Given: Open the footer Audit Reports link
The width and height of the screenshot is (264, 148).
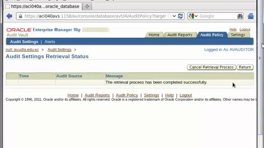Looking at the screenshot, I should pyautogui.click(x=97, y=95).
